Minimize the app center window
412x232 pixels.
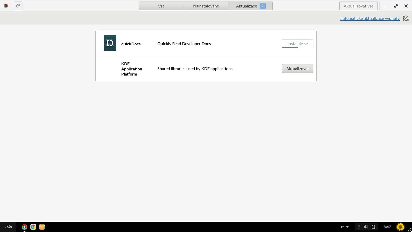tap(385, 6)
